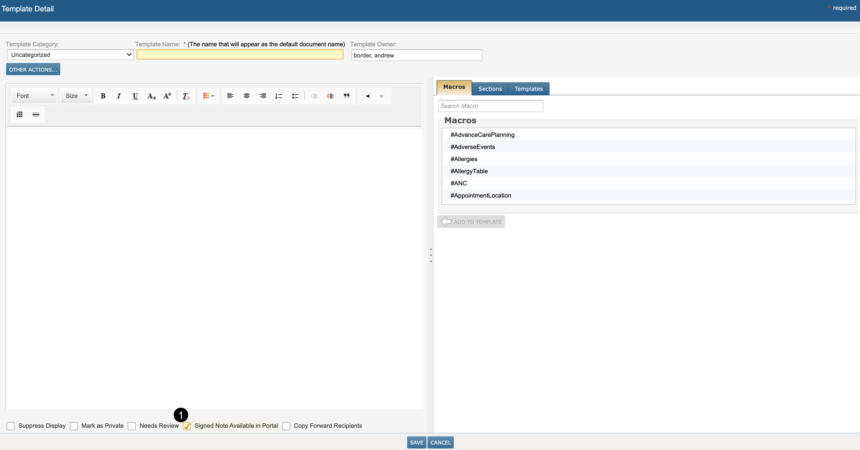Insert a table into the template
The height and width of the screenshot is (450, 860).
(20, 115)
